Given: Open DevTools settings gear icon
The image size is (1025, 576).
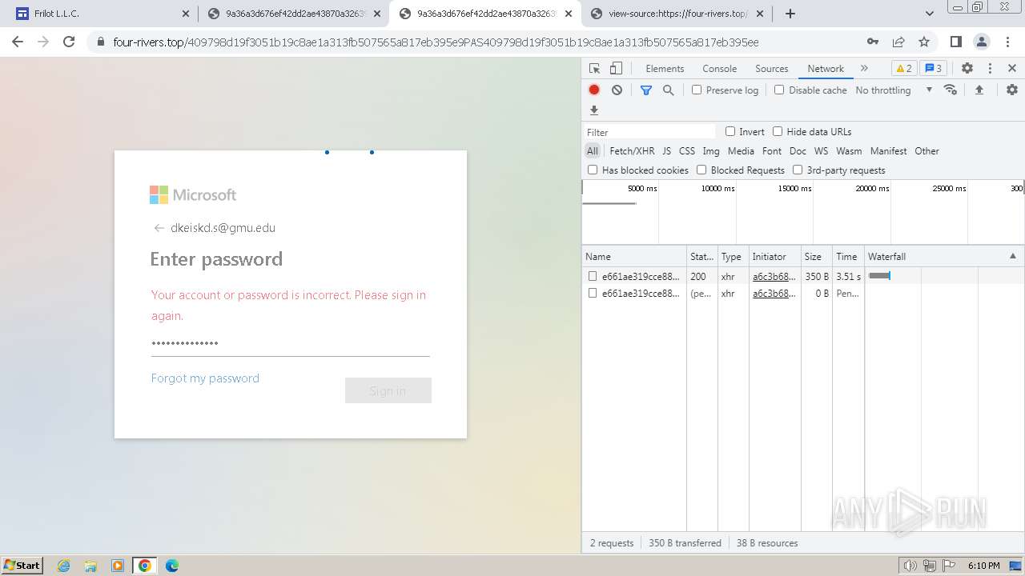Looking at the screenshot, I should tap(967, 69).
